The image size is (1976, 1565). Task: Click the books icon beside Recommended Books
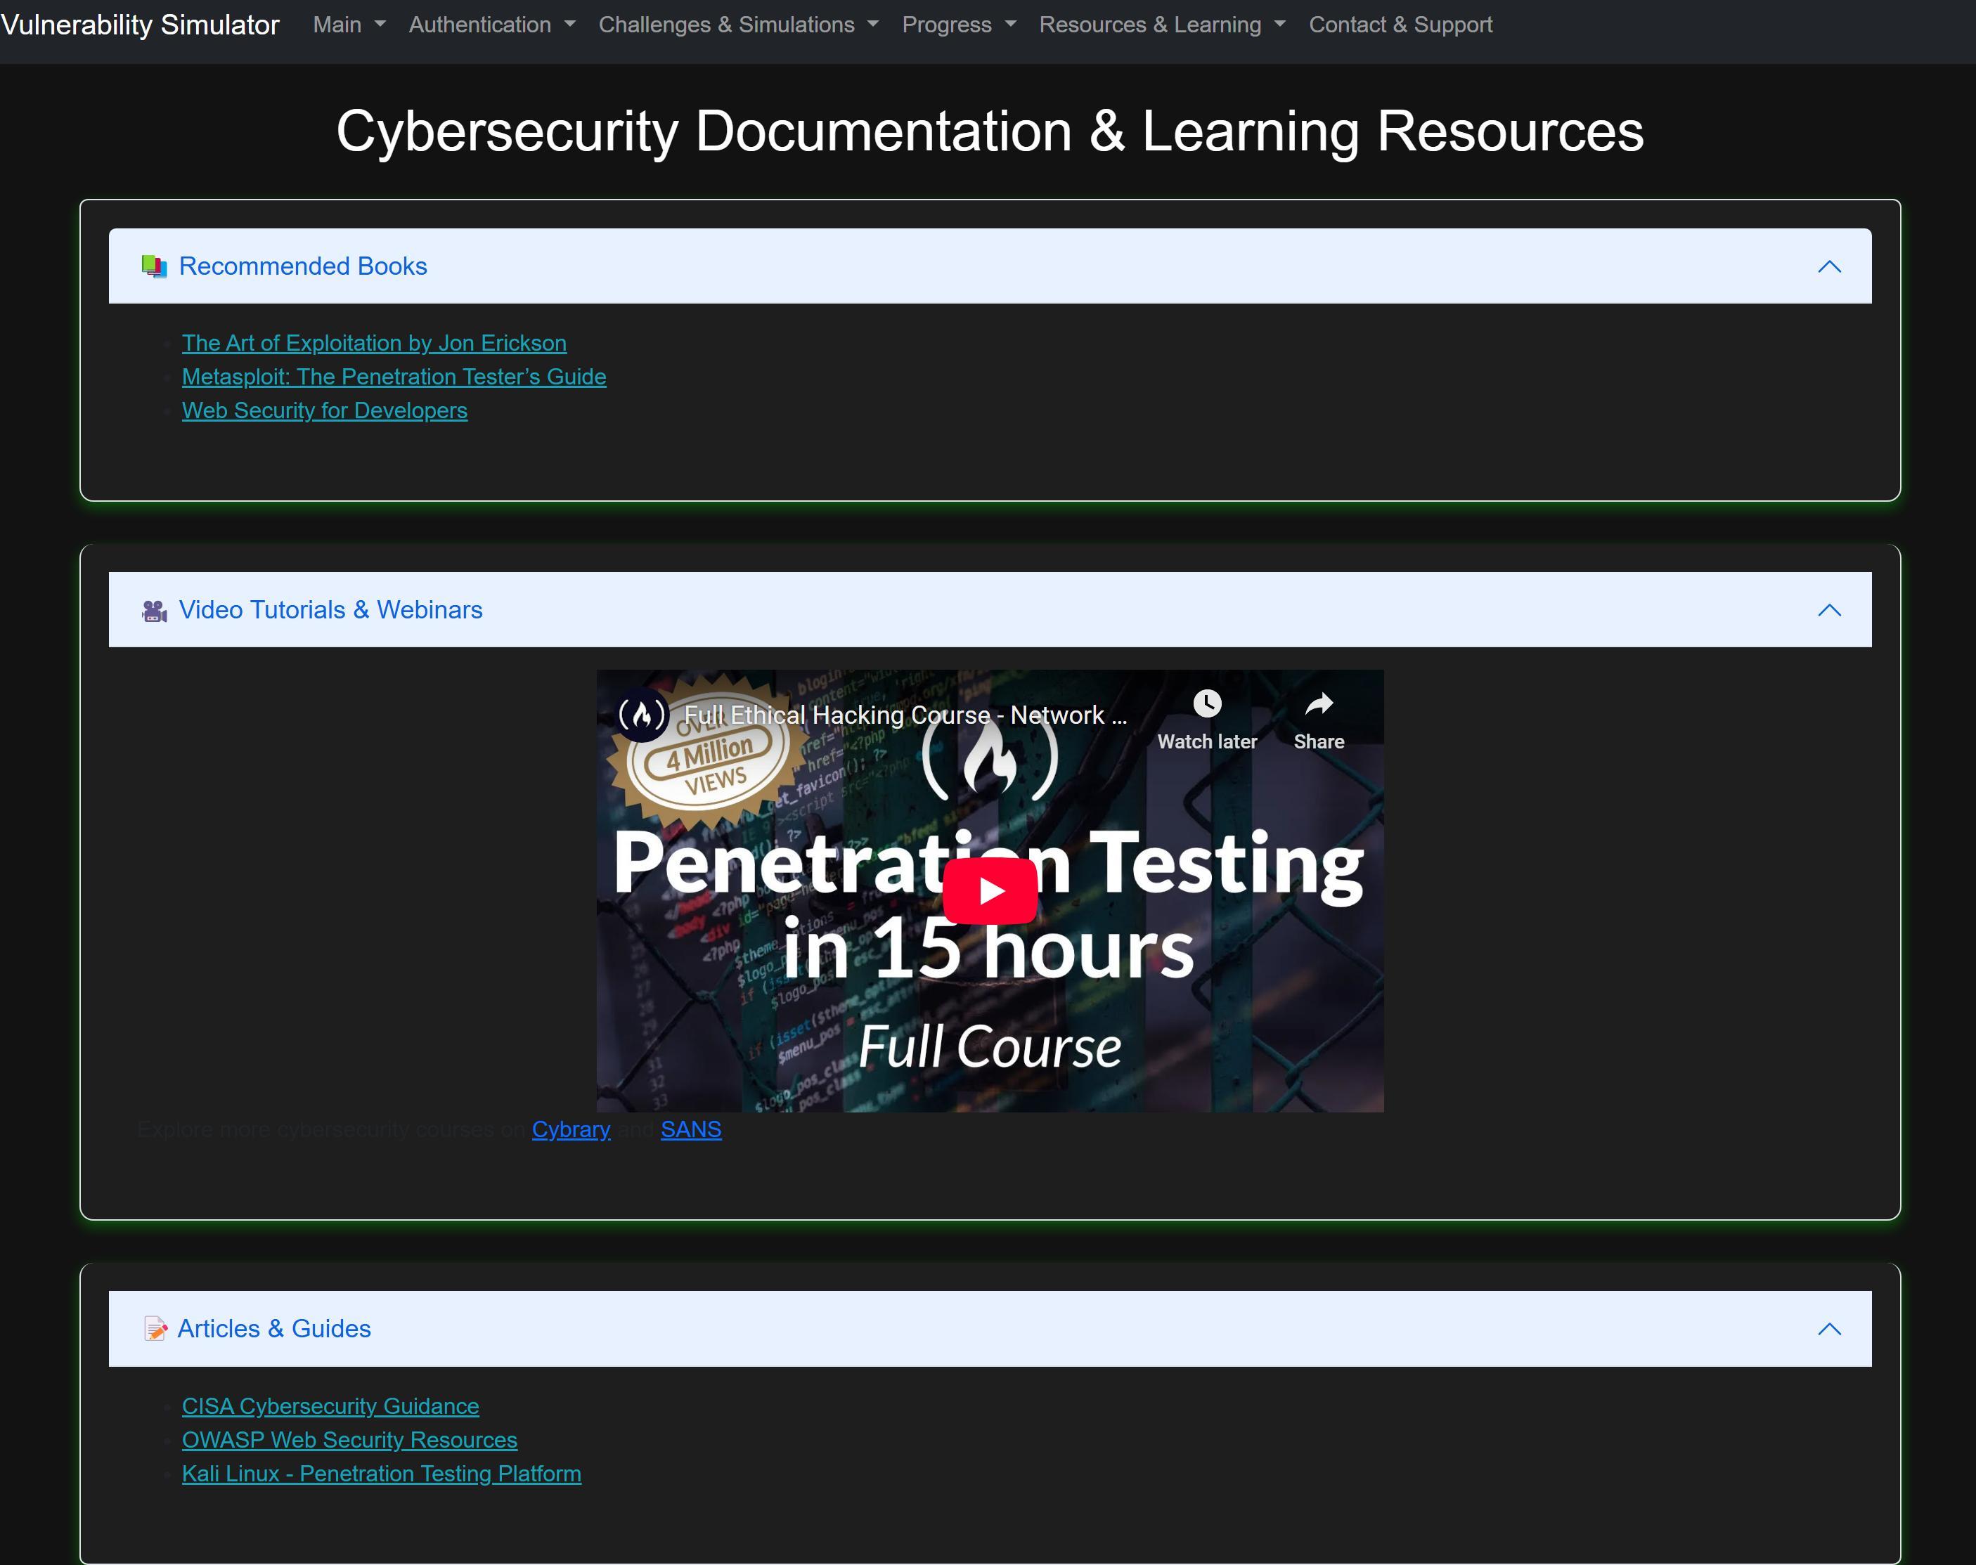point(154,266)
